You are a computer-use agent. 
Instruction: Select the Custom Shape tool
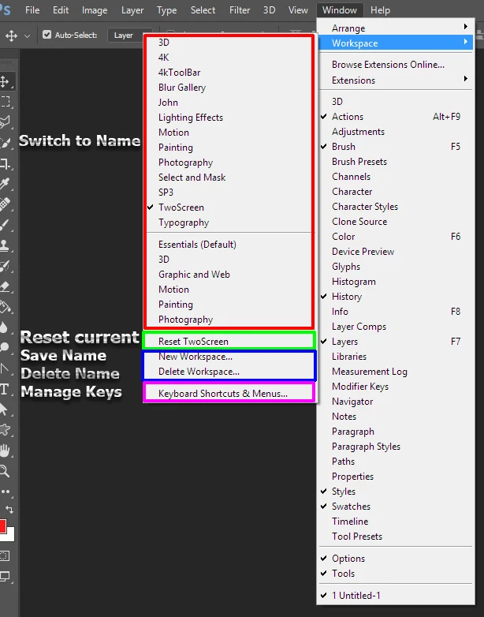[x=5, y=430]
